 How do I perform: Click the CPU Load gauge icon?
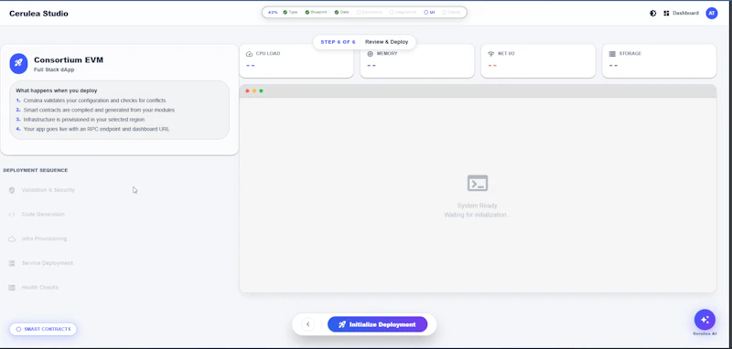[x=249, y=54]
